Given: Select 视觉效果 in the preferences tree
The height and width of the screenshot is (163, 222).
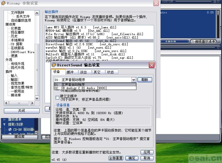Looking at the screenshot, I should (x=17, y=83).
